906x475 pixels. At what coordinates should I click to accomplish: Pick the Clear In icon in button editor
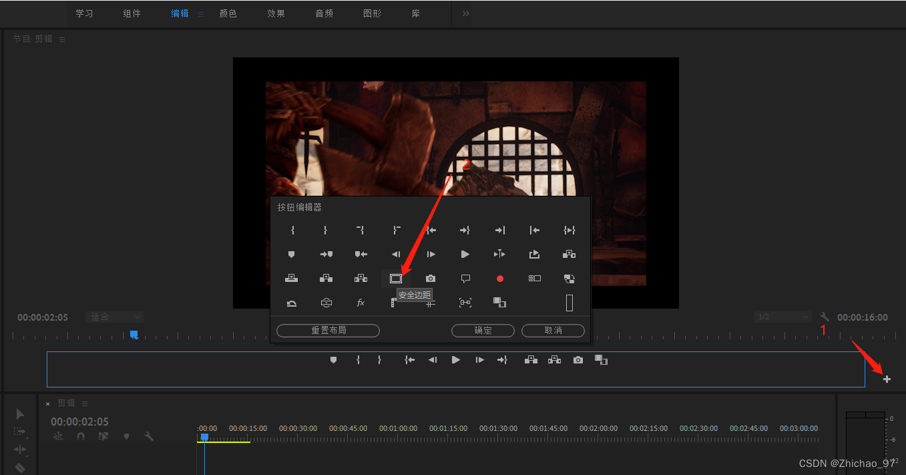coord(361,230)
